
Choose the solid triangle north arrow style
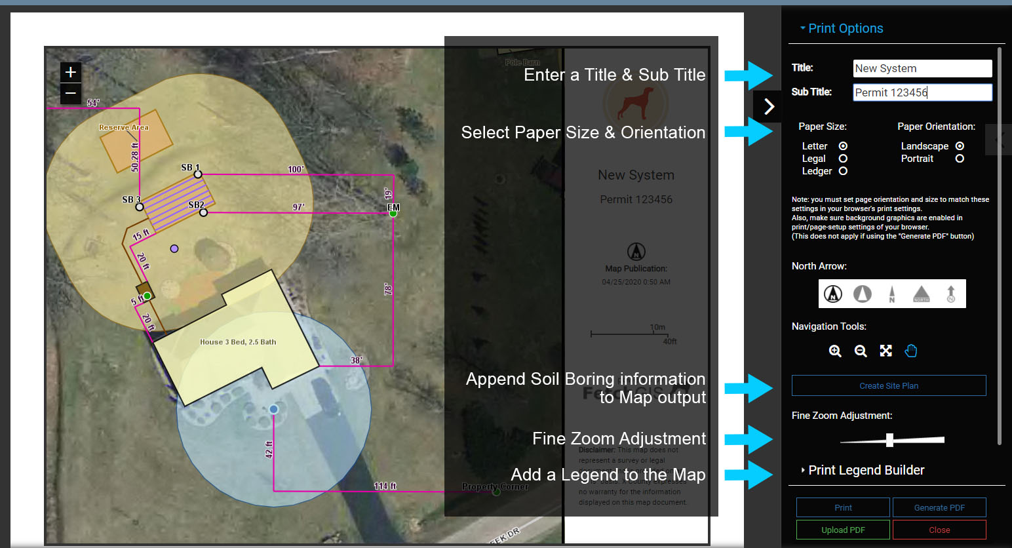click(922, 294)
